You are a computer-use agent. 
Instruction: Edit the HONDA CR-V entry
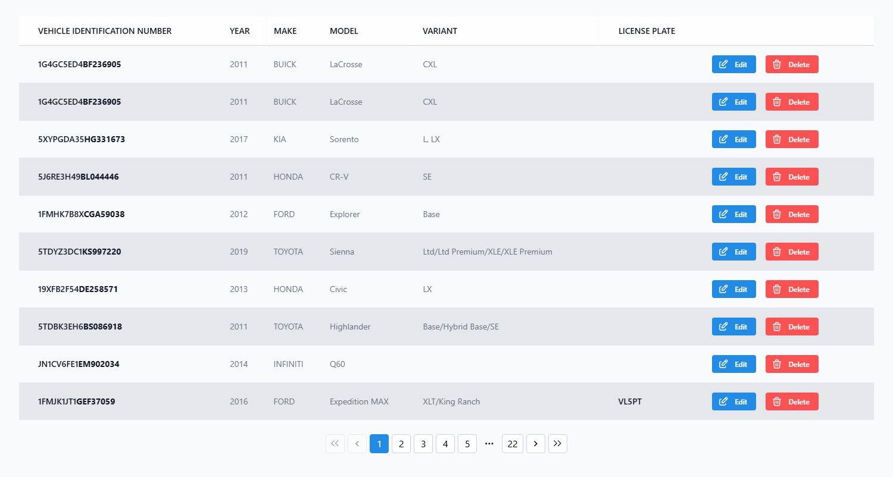pos(734,177)
